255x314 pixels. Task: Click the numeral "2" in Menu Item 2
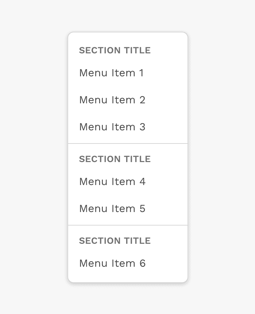coord(142,100)
